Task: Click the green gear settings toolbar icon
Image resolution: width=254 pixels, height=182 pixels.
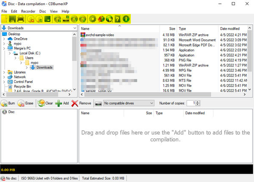Action: (93, 19)
